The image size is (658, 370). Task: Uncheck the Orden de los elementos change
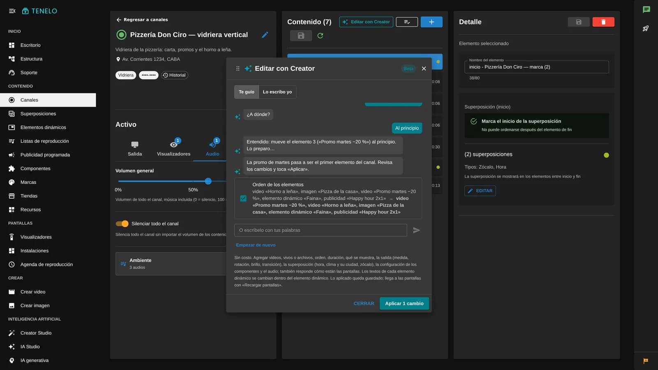coord(243,198)
